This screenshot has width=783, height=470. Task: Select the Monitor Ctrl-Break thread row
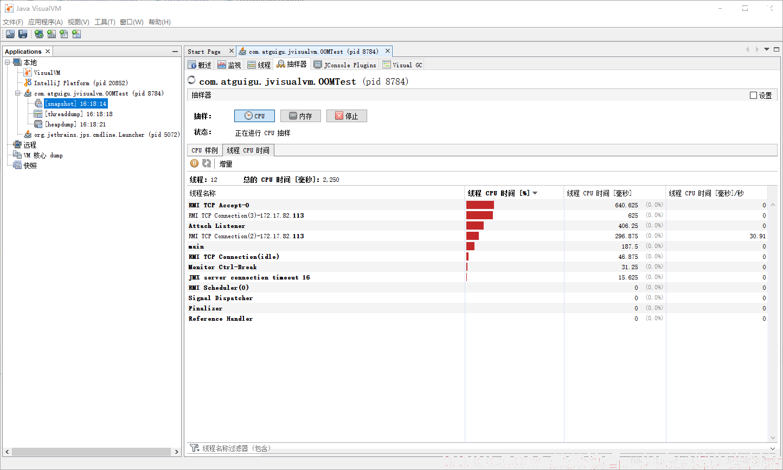pos(478,267)
